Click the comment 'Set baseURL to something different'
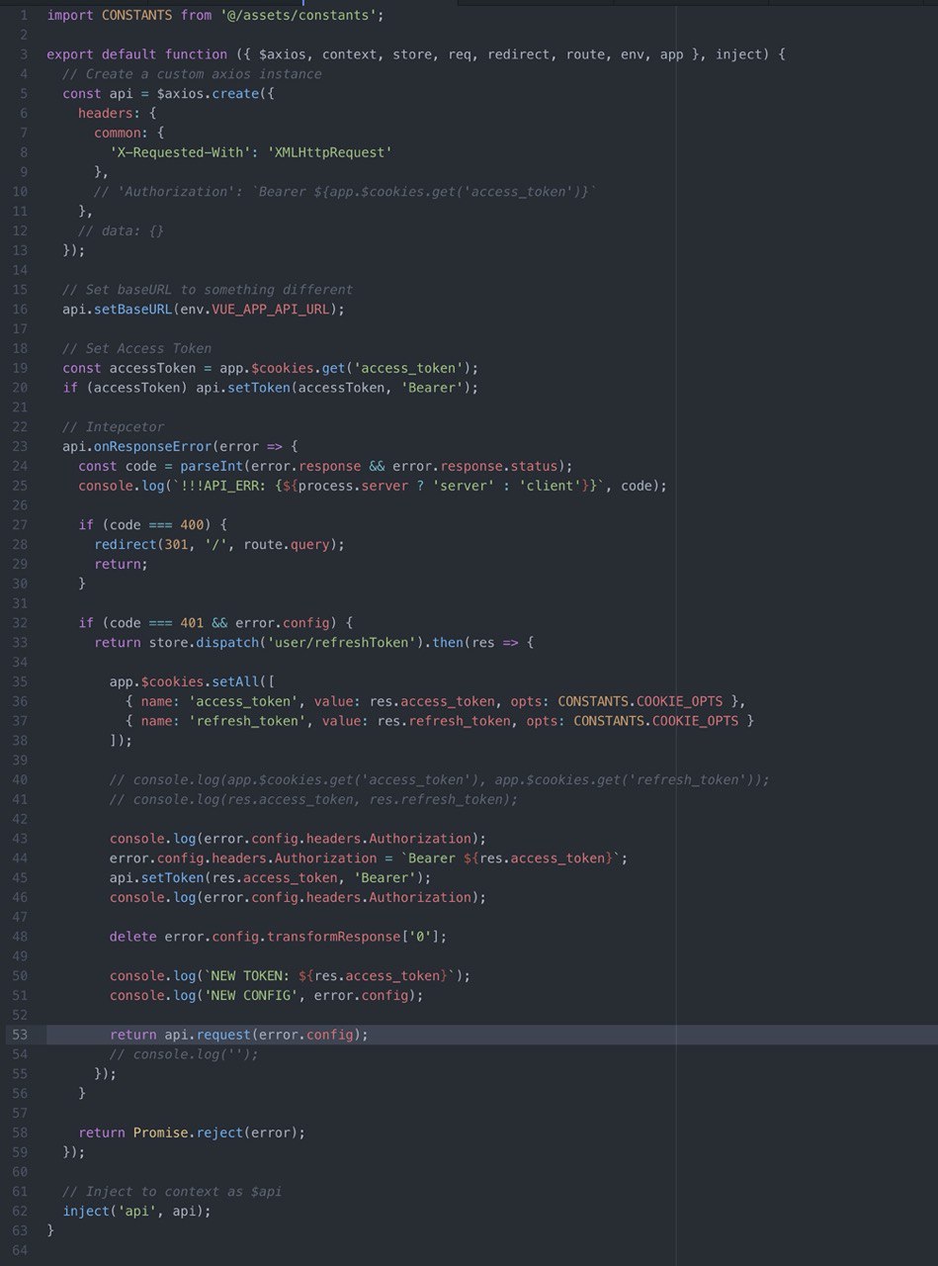The width and height of the screenshot is (938, 1266). (208, 290)
